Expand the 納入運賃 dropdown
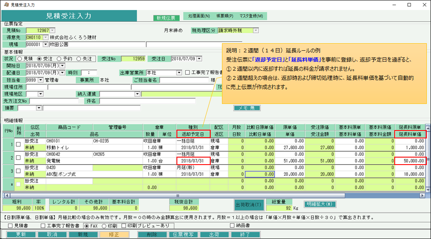Screen dimensions: 431x239 (x=137, y=94)
